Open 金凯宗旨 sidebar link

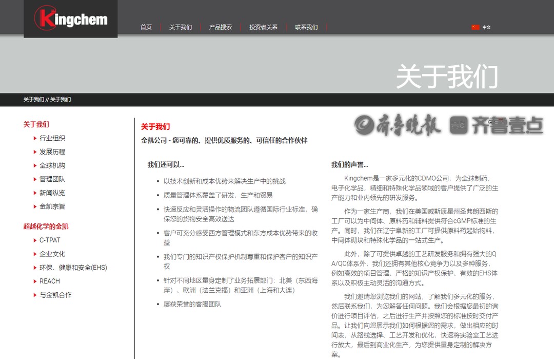click(52, 206)
